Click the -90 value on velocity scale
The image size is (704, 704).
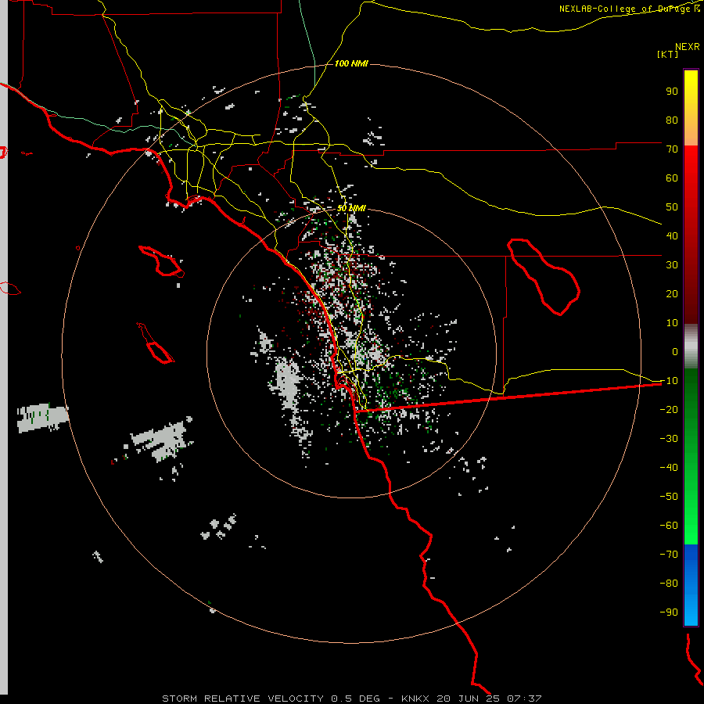669,612
